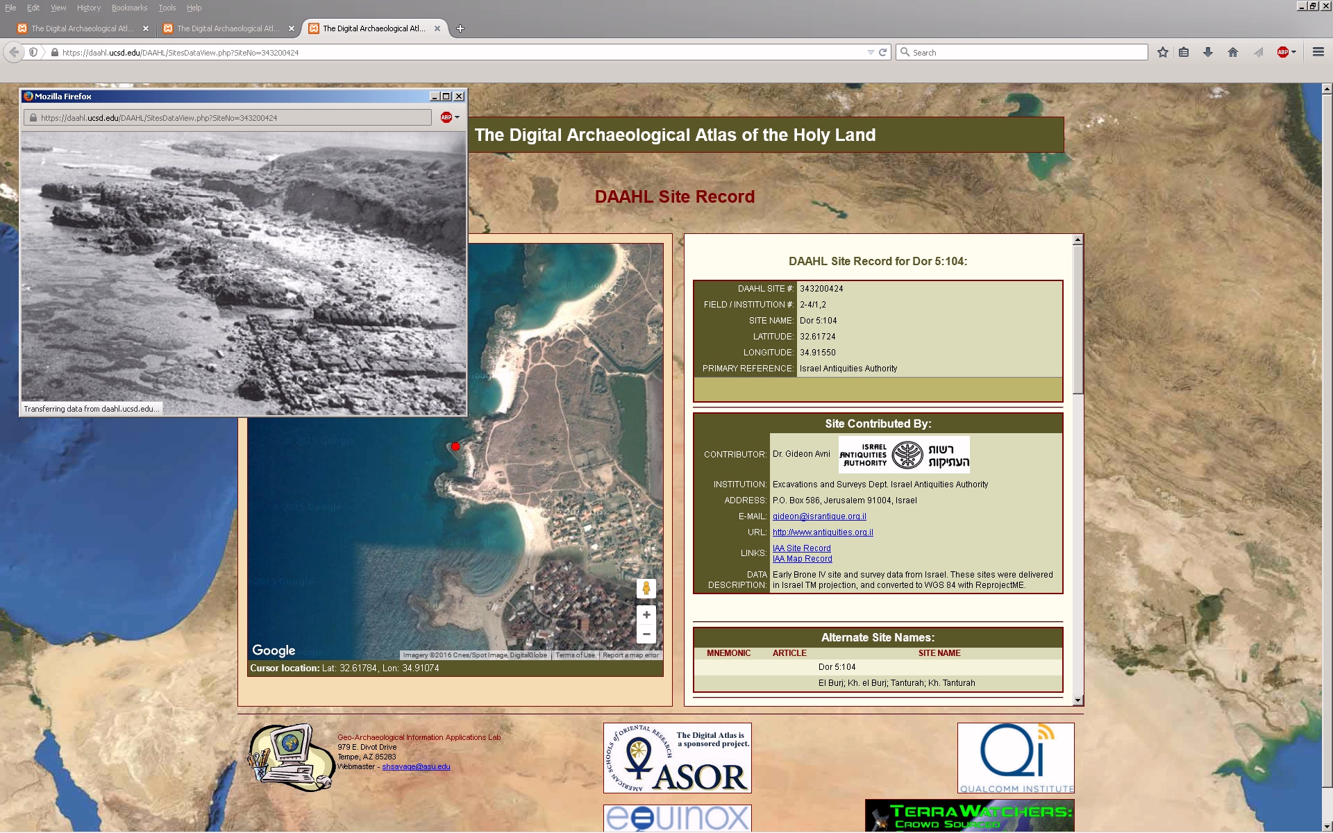This screenshot has width=1333, height=833.
Task: Open the Adblock Plus dropdown arrow in main toolbar
Action: point(1293,52)
